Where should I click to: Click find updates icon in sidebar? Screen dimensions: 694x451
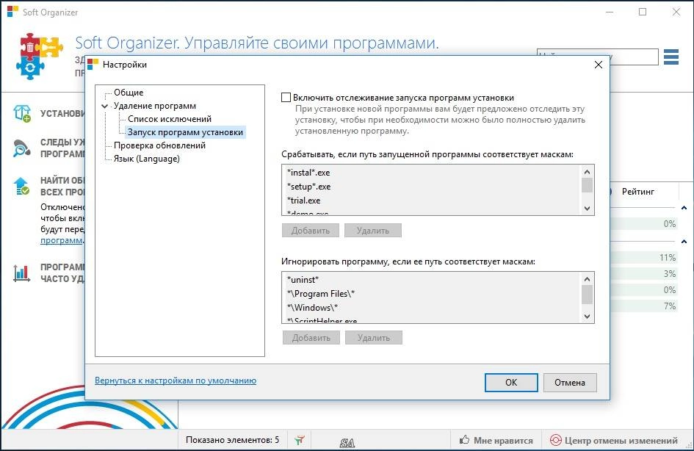tap(21, 187)
